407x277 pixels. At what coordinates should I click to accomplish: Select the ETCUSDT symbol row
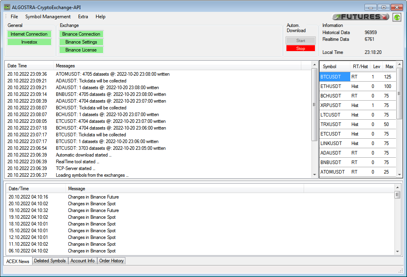coord(358,134)
